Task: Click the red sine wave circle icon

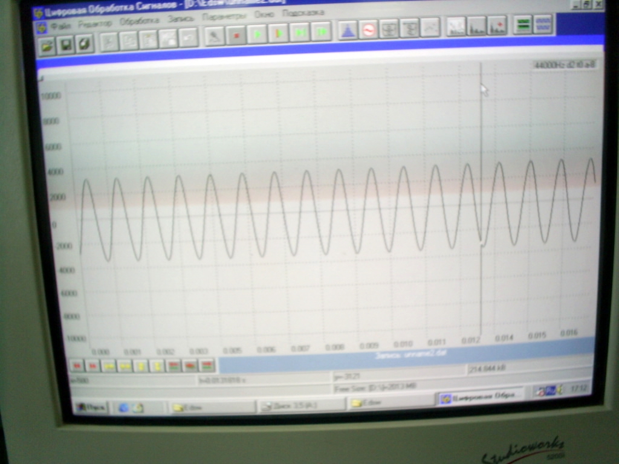Action: coord(369,30)
